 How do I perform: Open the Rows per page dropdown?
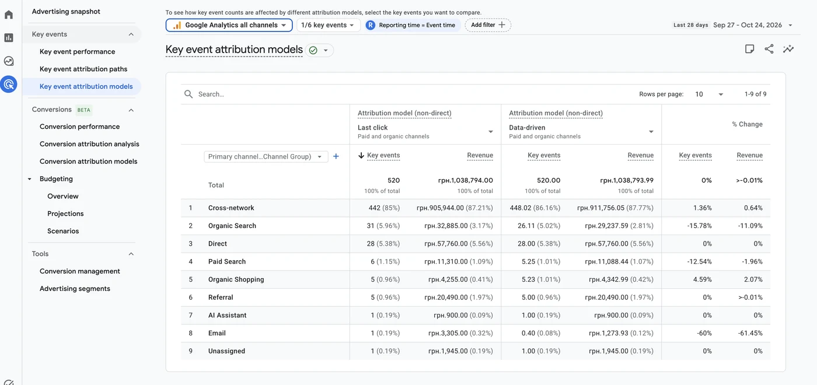[709, 94]
